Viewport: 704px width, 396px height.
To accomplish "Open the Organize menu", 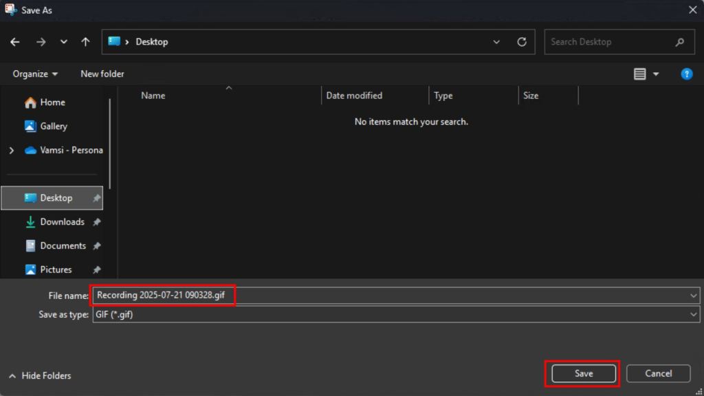I will tap(35, 74).
